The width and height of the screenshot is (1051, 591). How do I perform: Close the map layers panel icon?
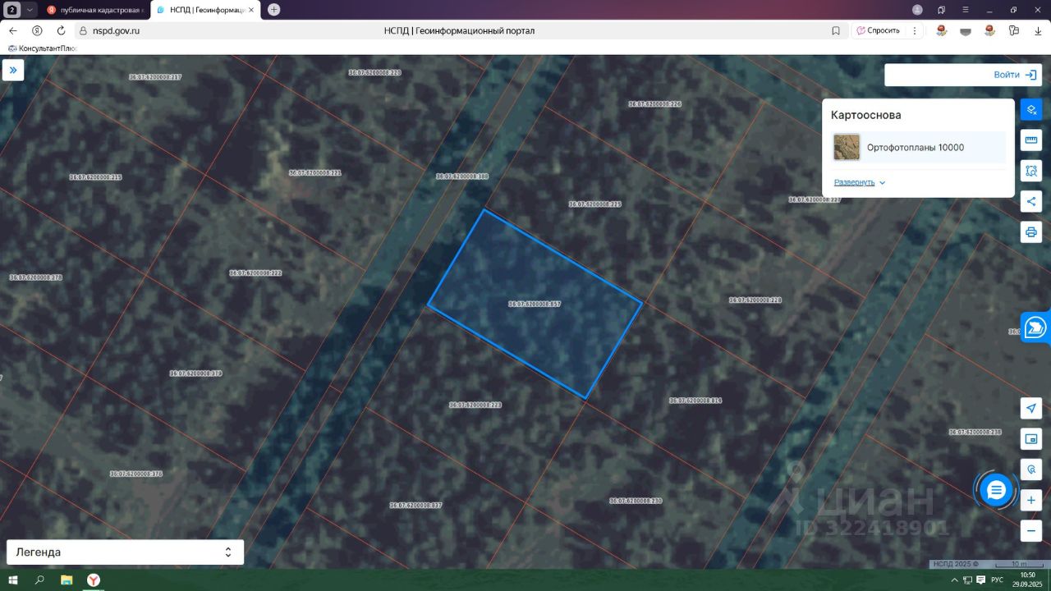(1031, 109)
